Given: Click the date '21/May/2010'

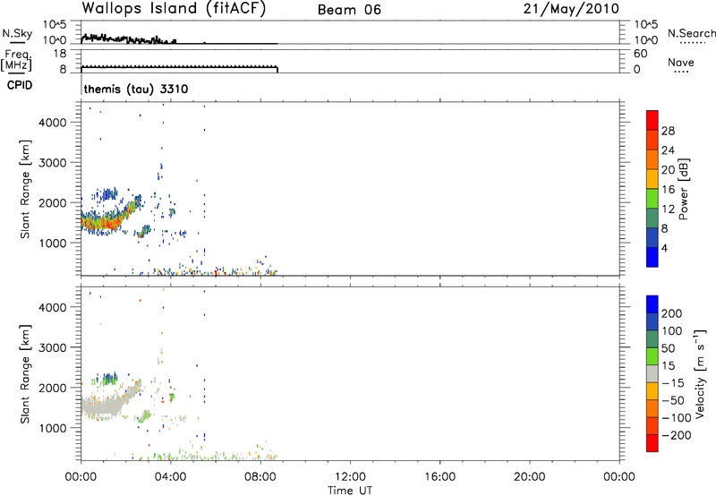Looking at the screenshot, I should point(571,9).
